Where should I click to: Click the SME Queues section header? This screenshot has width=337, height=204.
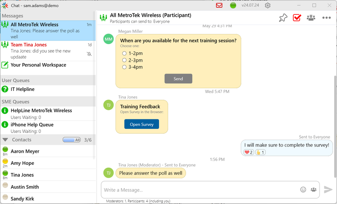pos(48,102)
